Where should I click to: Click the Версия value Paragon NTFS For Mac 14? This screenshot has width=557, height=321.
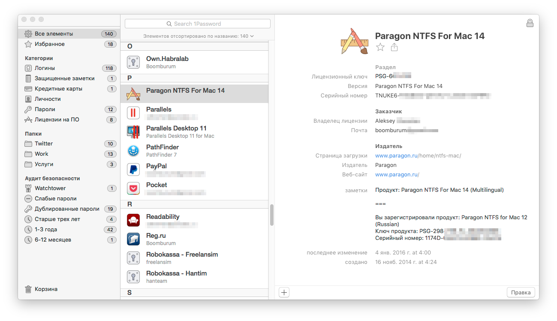point(409,86)
